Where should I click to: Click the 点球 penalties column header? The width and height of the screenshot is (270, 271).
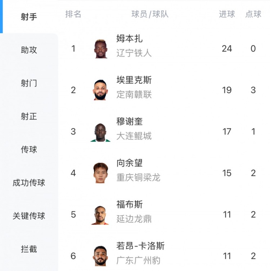pos(253,14)
